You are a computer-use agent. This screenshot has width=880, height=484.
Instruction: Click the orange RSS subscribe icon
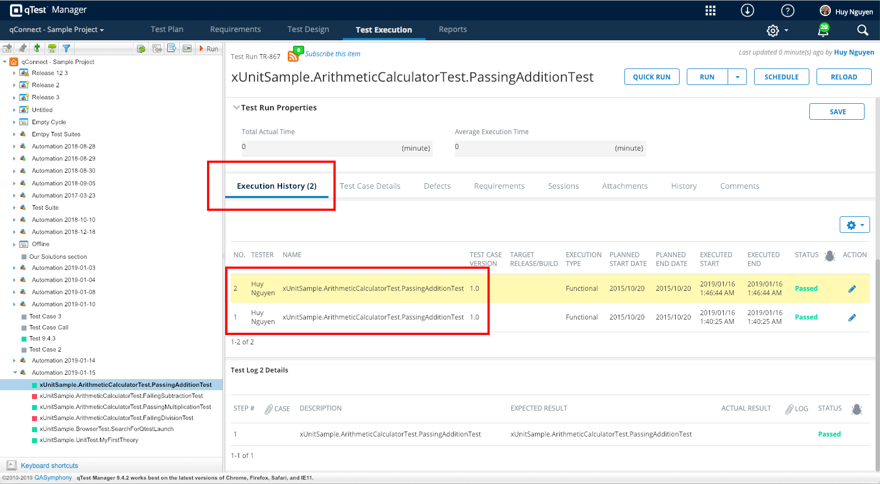point(293,56)
